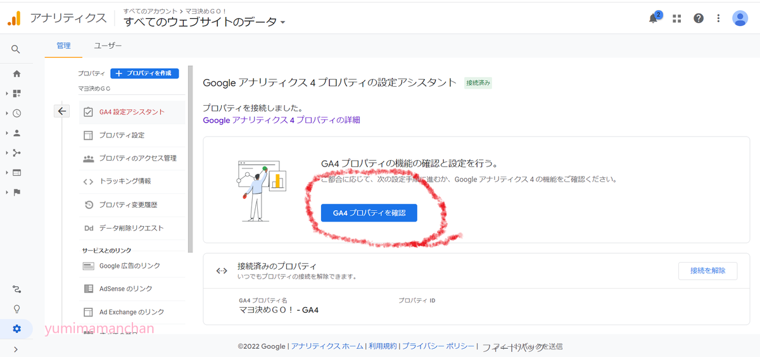Expand the Acquisition section arrow in sidebar
Image resolution: width=760 pixels, height=357 pixels.
(x=6, y=153)
